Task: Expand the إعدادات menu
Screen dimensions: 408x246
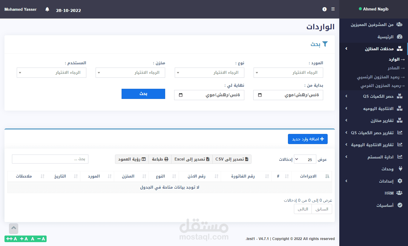Action: pyautogui.click(x=374, y=181)
